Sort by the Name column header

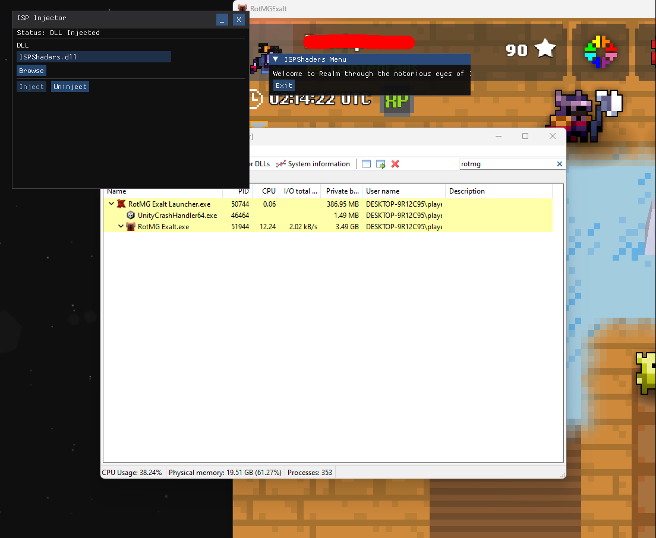tap(163, 191)
